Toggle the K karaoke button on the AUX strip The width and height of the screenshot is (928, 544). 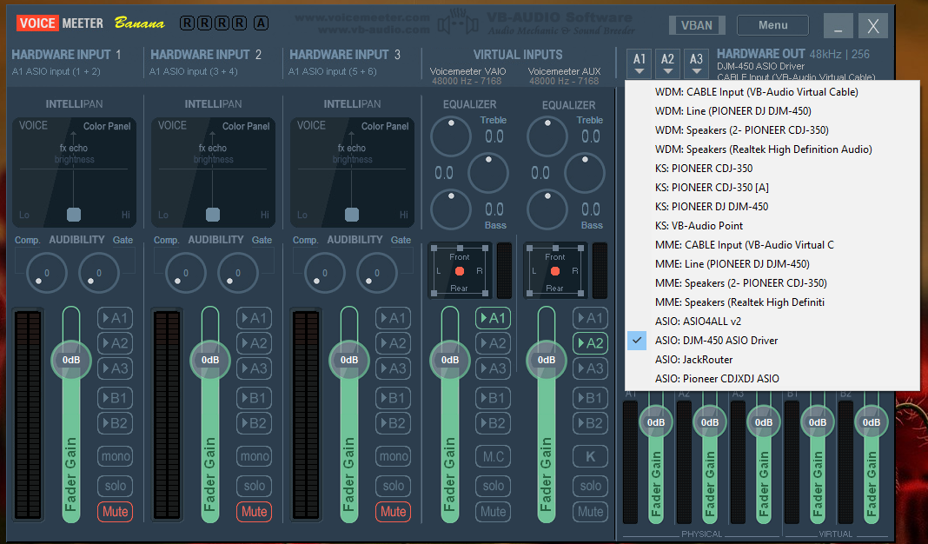click(590, 456)
